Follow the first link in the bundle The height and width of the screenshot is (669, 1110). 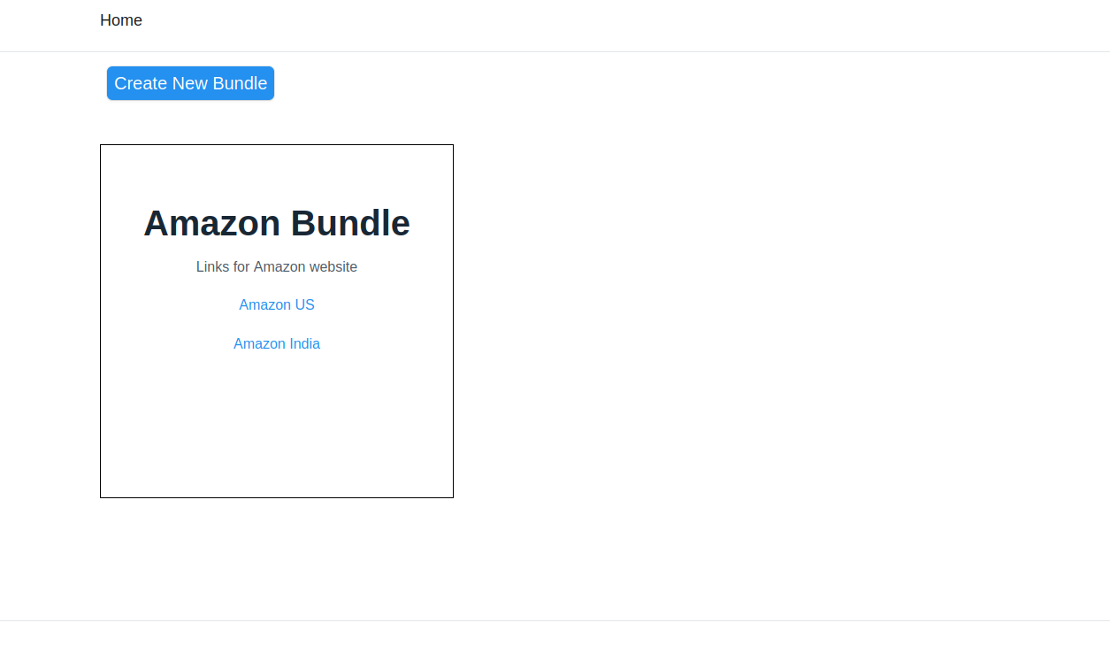tap(277, 304)
